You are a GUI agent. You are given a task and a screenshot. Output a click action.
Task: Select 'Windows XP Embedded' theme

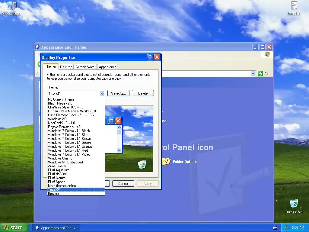coord(76,162)
